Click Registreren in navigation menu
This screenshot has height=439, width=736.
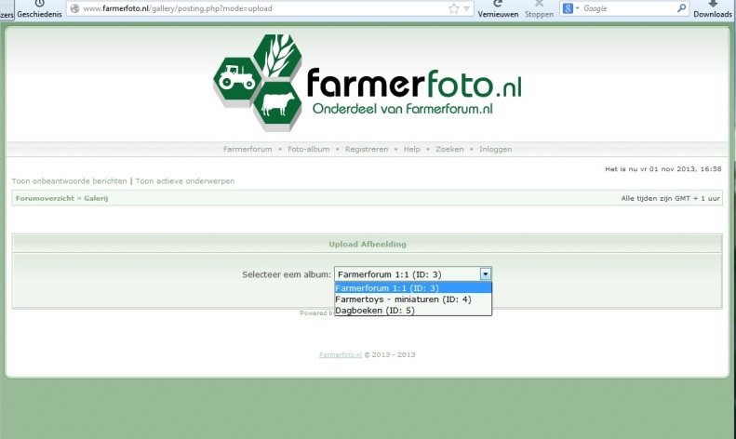tap(367, 149)
